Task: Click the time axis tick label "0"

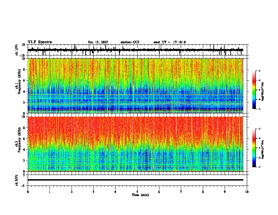Action: (x=28, y=192)
